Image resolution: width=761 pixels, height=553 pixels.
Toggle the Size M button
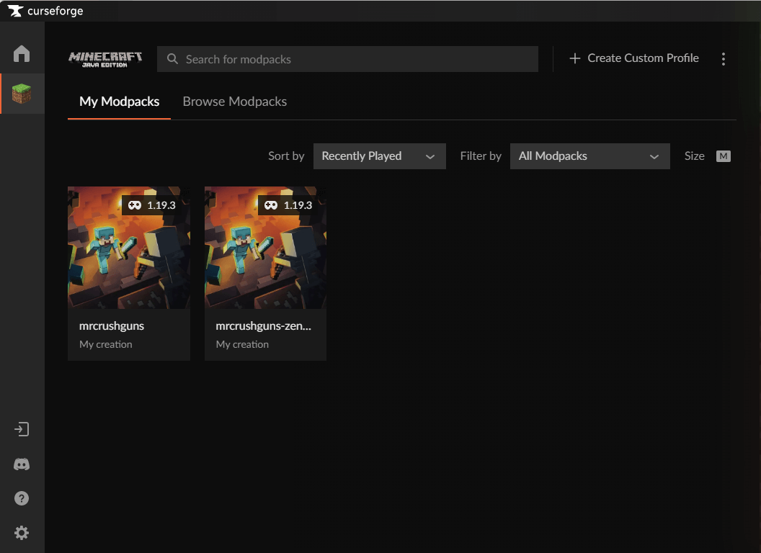723,156
